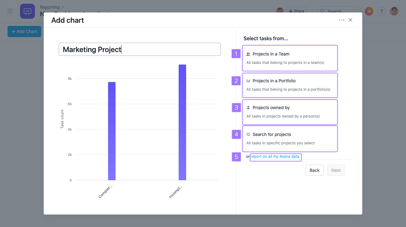Edit the Marketing Project chart title field

pyautogui.click(x=140, y=49)
